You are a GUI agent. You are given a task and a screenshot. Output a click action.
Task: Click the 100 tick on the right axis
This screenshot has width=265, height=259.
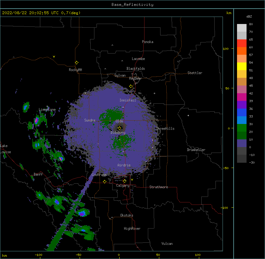[x=226, y=49]
